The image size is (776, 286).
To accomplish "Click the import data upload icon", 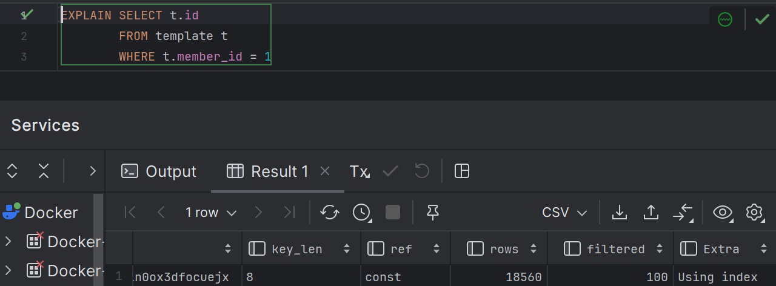I will [x=651, y=212].
